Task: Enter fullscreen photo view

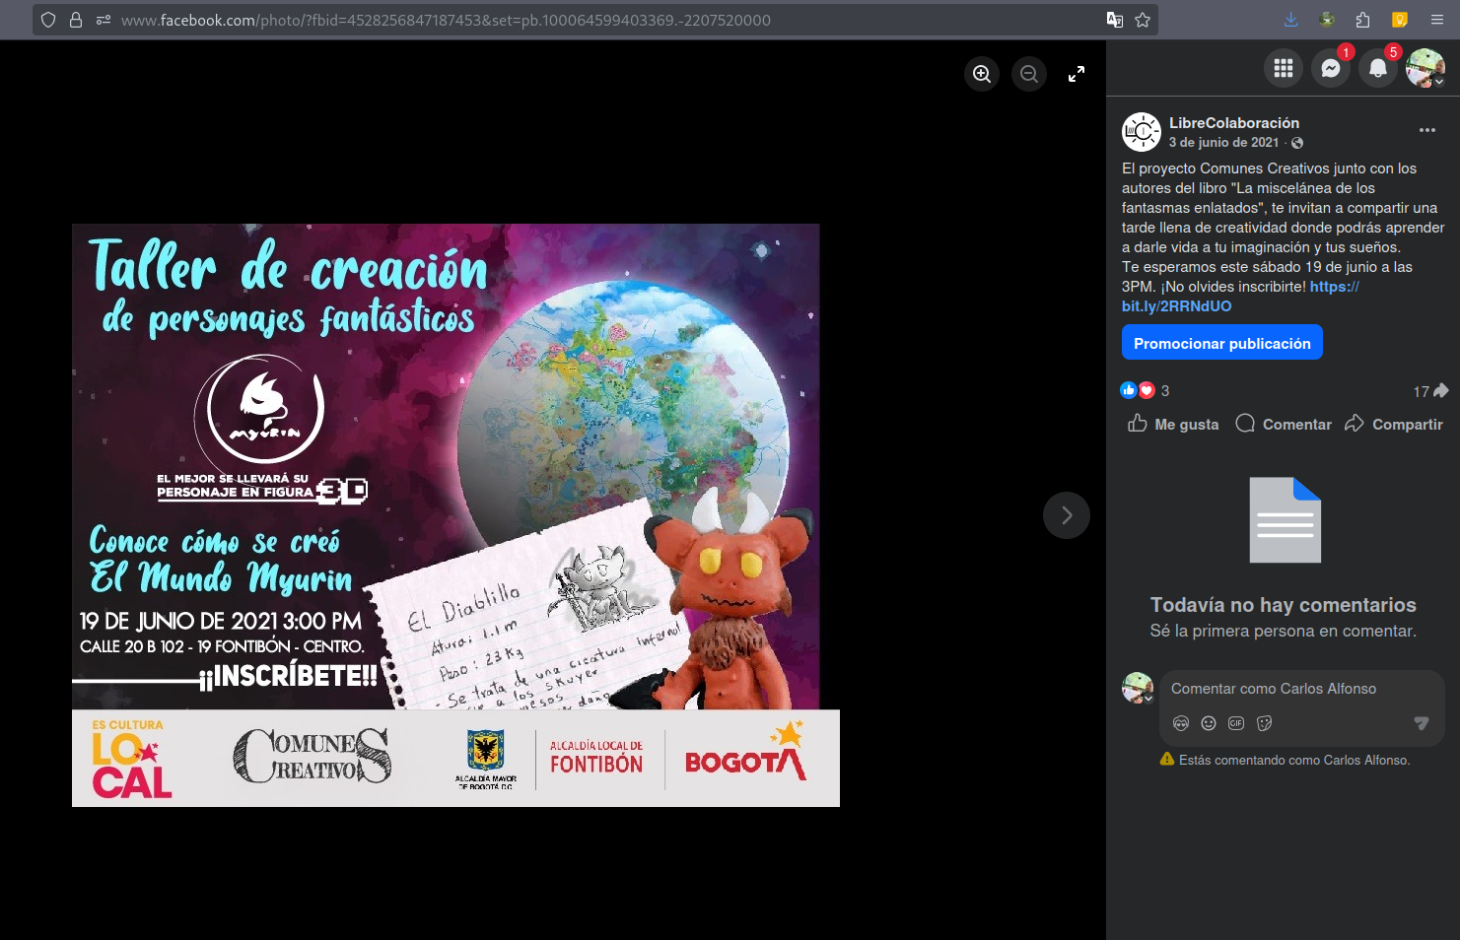Action: click(1077, 74)
